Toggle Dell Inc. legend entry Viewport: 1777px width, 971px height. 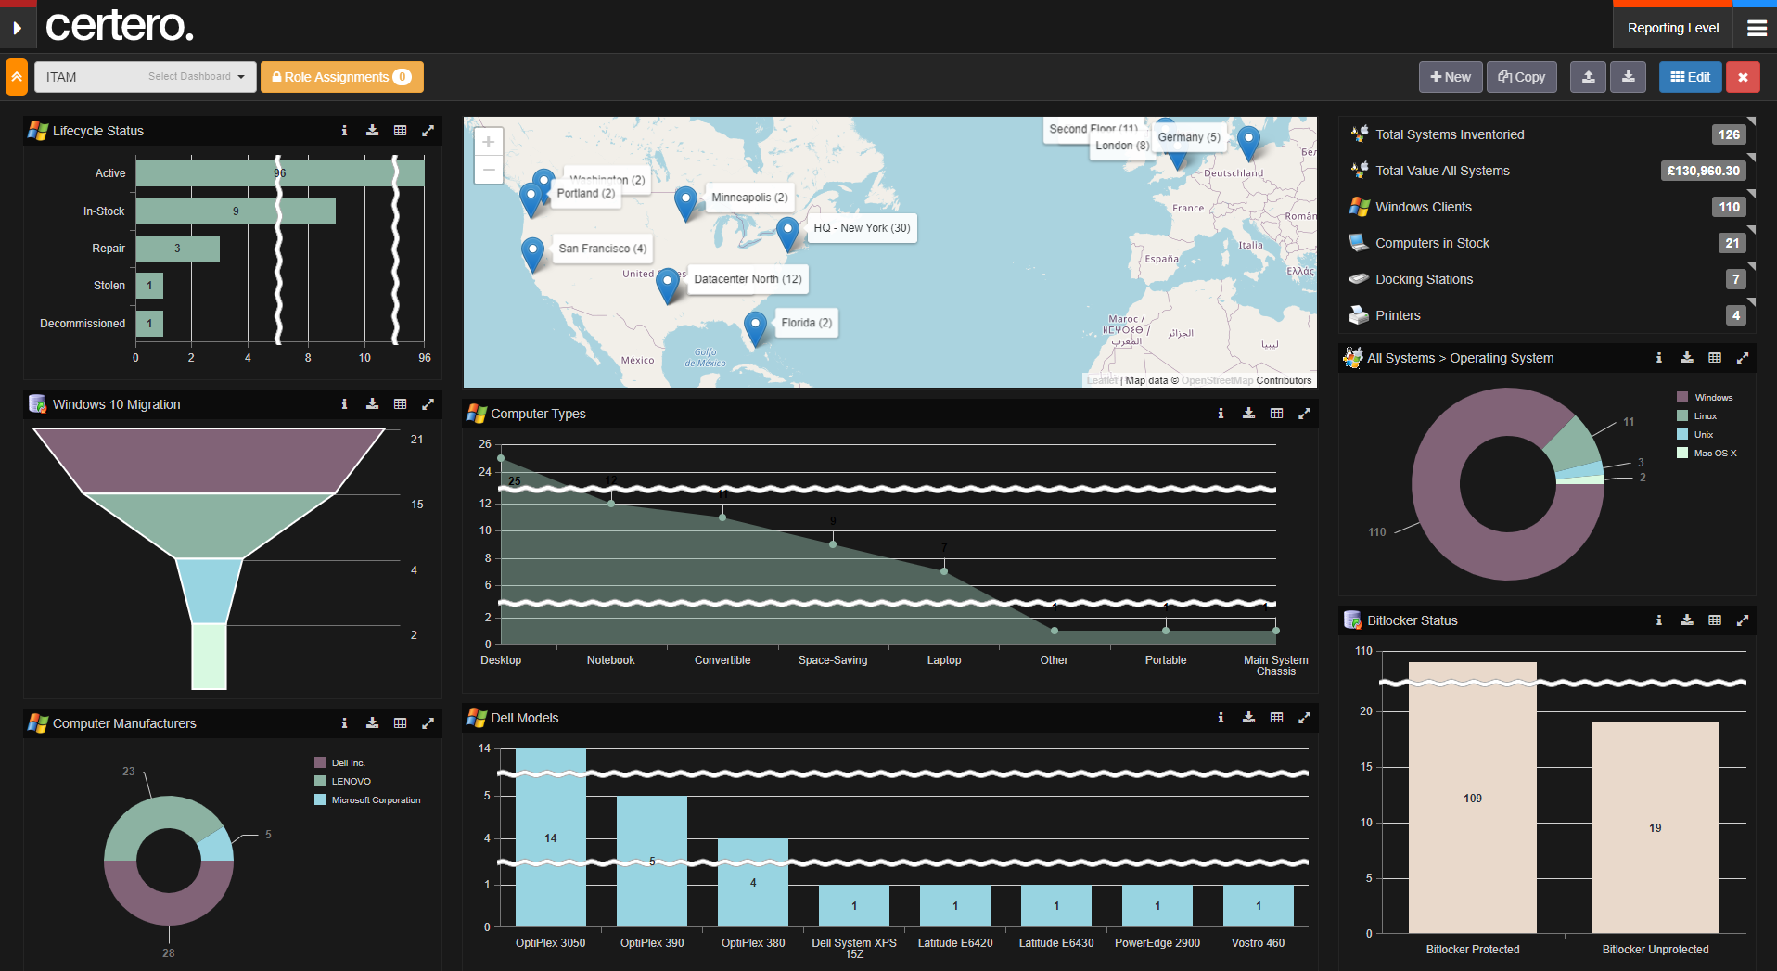(340, 763)
